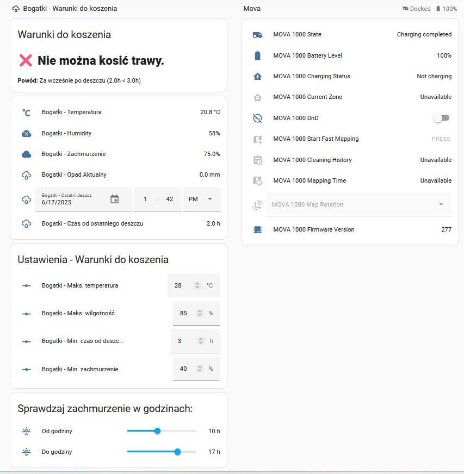Click the minutes field showing 42

tap(169, 199)
